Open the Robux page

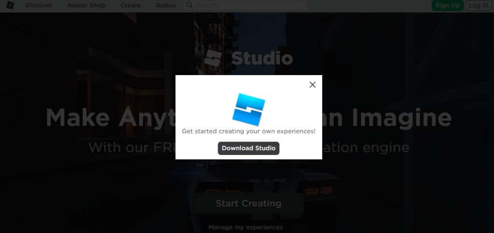(166, 5)
